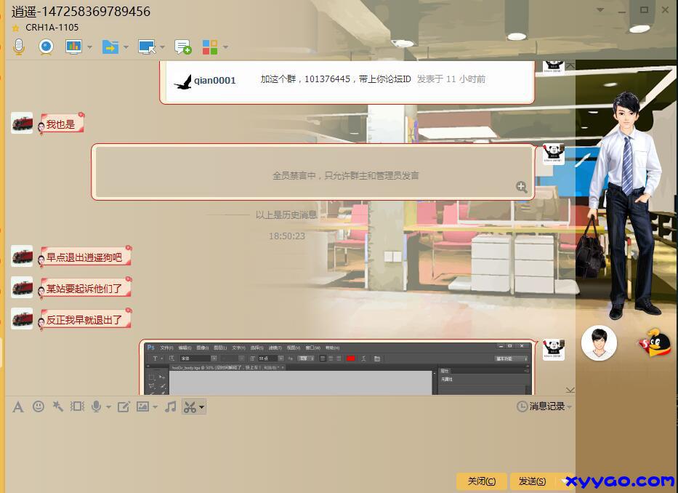Open the handwriting edit pad icon
This screenshot has height=493, width=678.
124,406
